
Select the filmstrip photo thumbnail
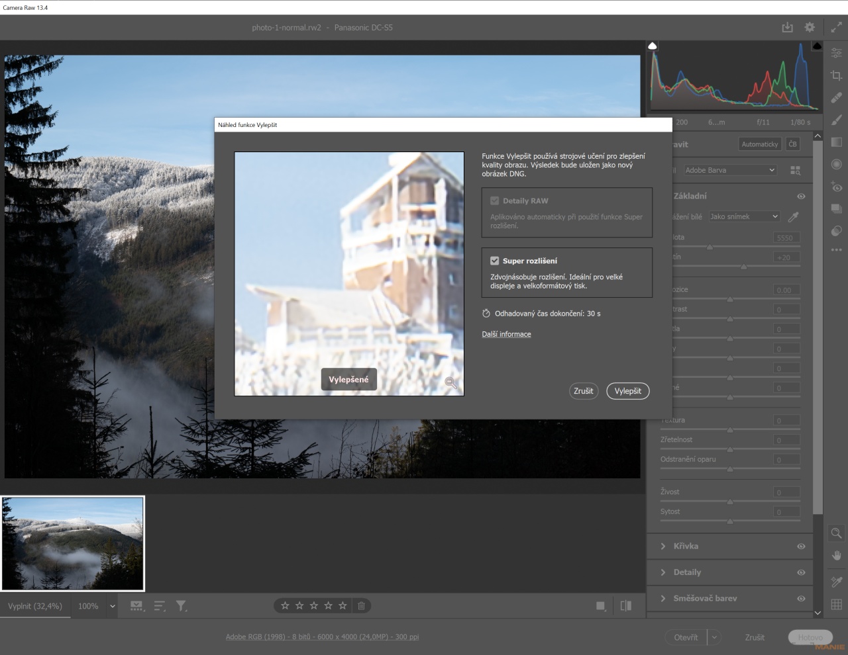[72, 543]
